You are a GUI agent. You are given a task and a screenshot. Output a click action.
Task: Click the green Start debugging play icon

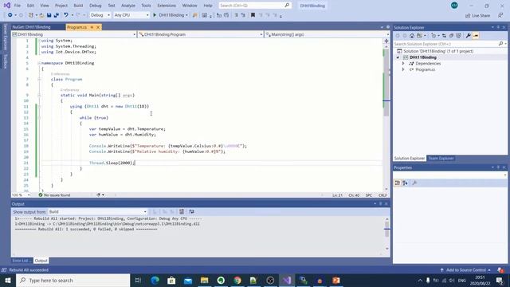tap(155, 15)
